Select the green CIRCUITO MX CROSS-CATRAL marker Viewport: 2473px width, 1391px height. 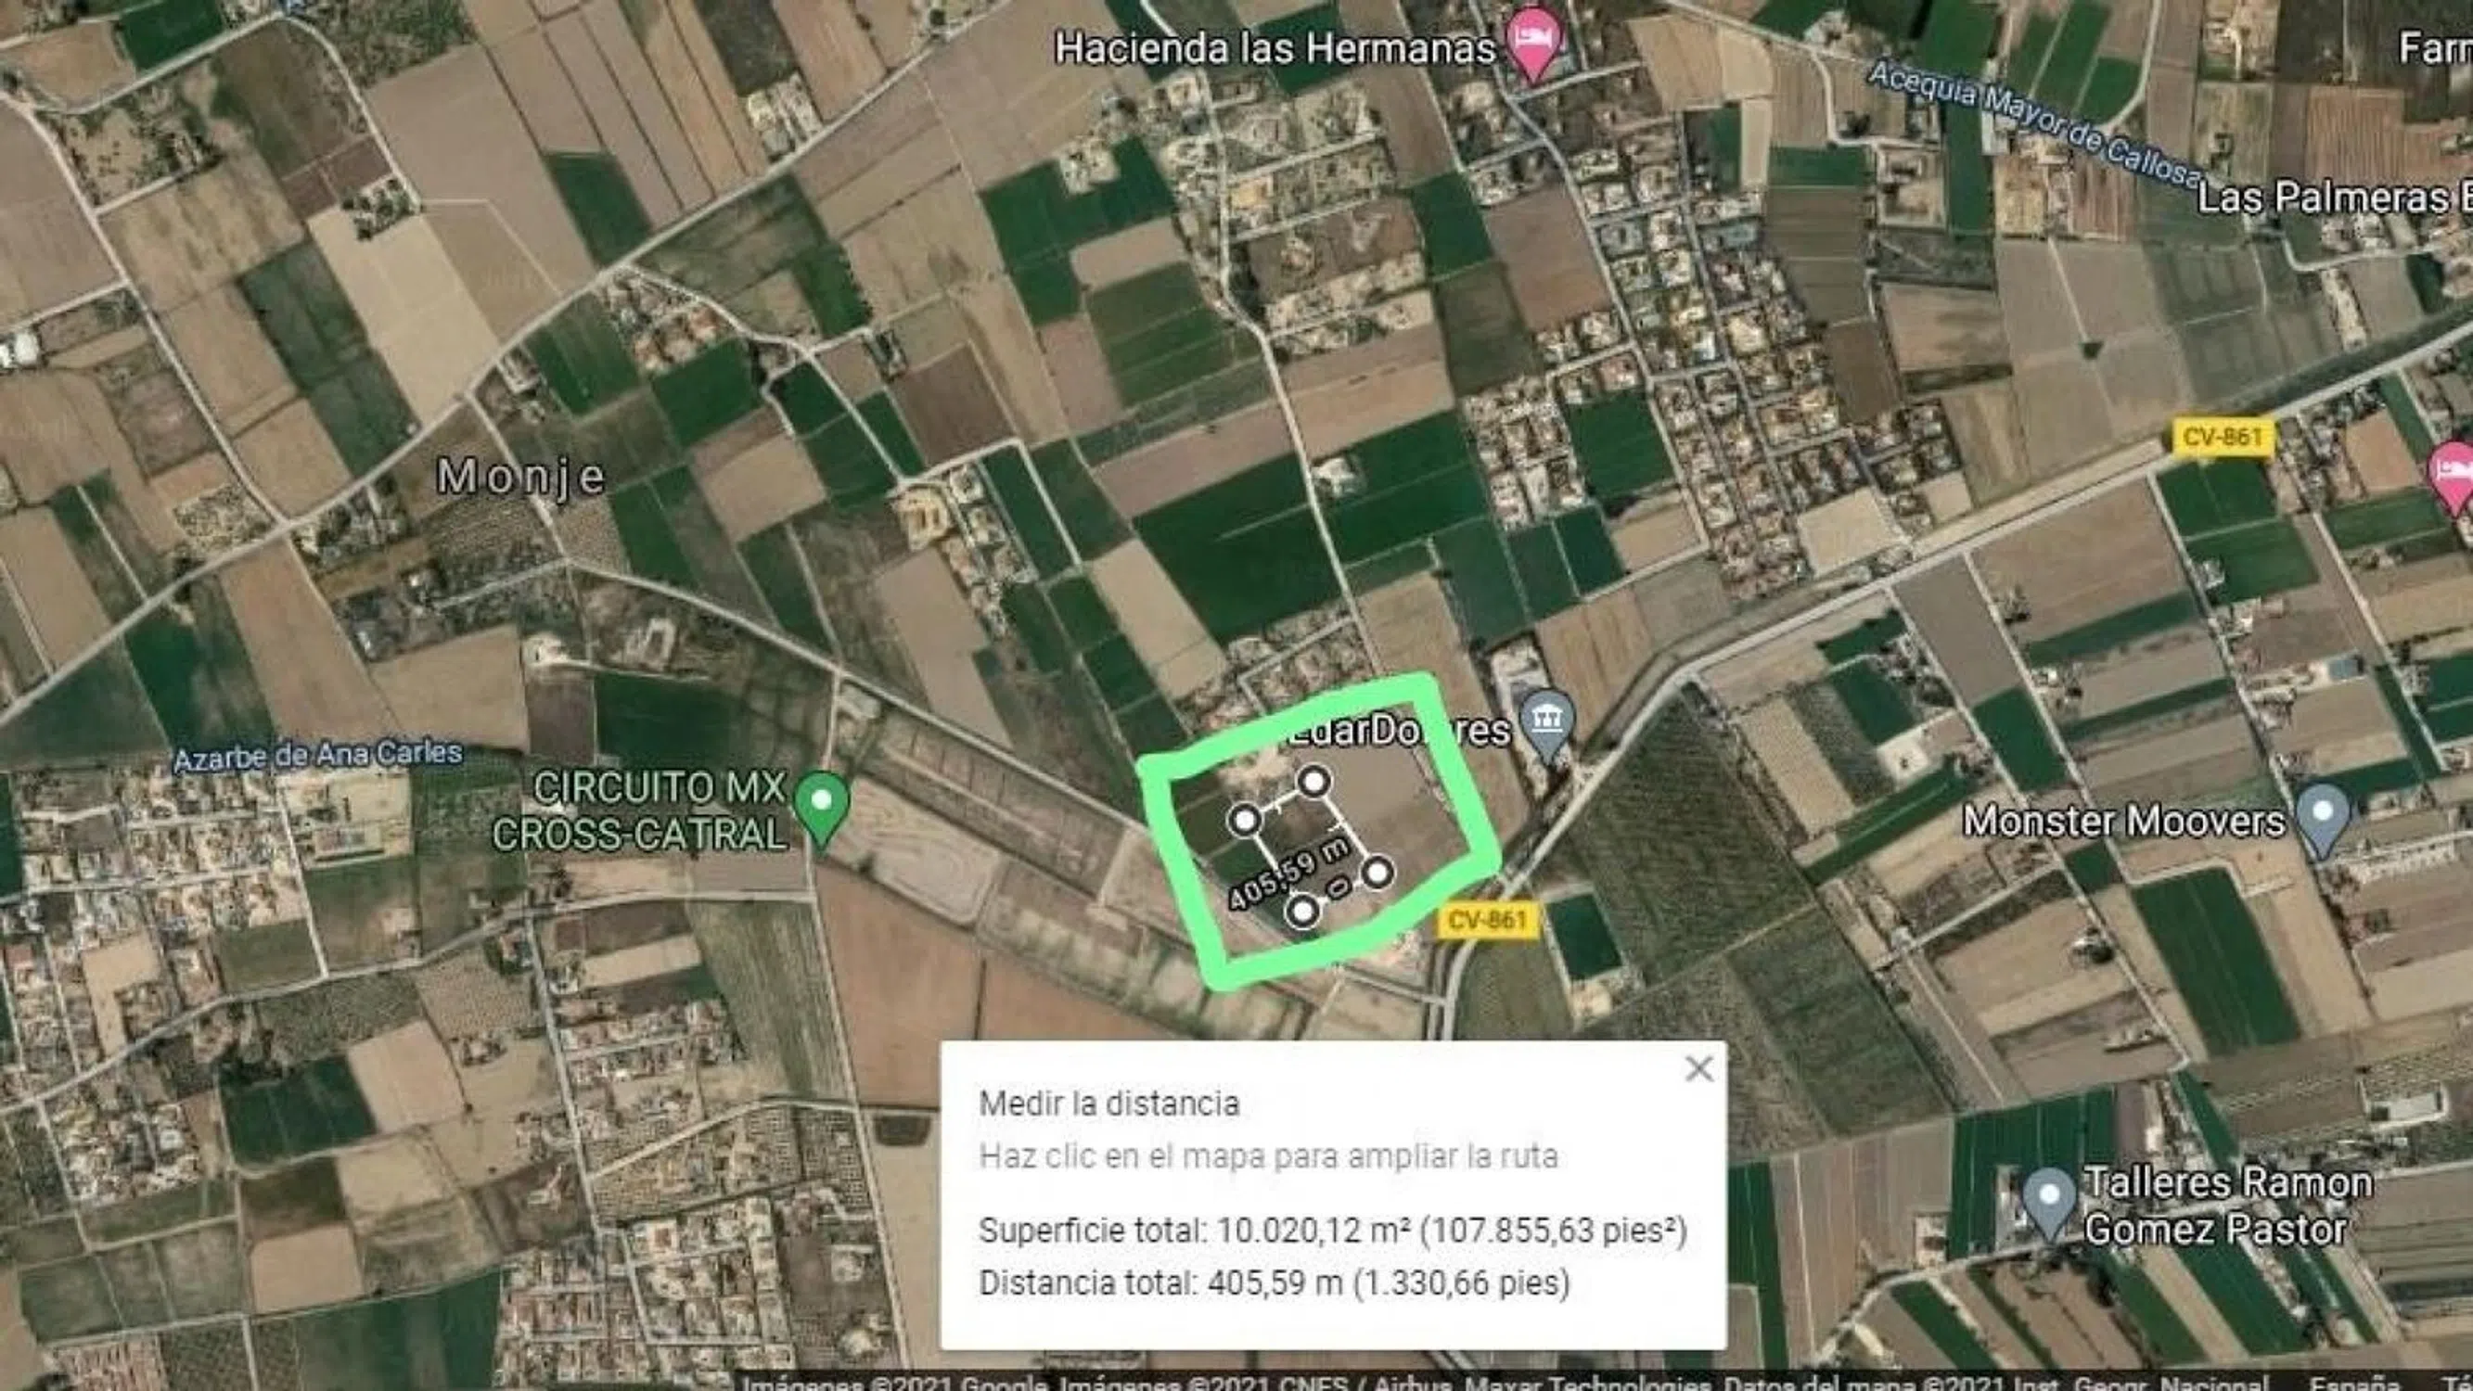(822, 810)
